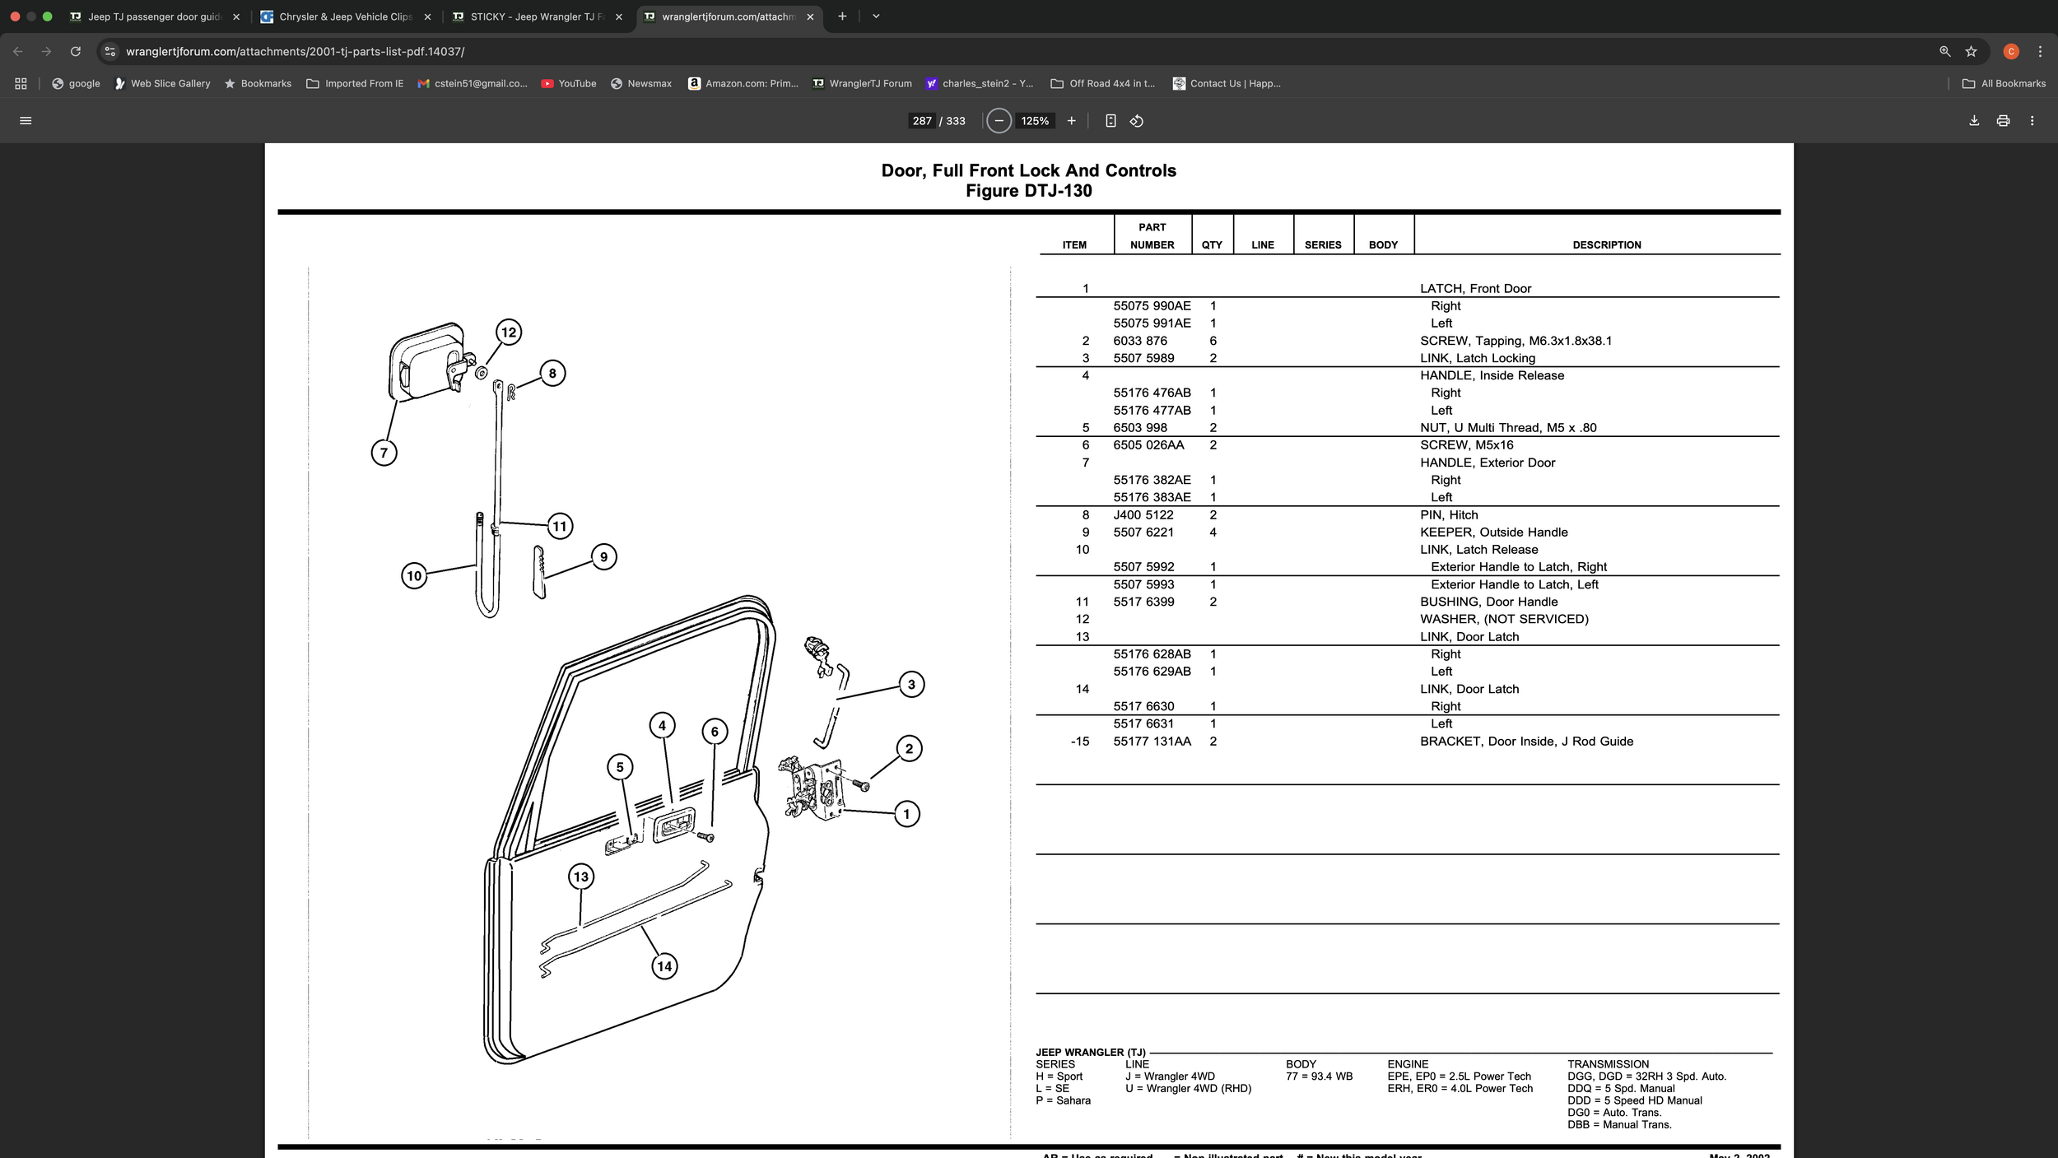2058x1158 pixels.
Task: Open PDF viewer more actions menu
Action: click(x=2032, y=121)
